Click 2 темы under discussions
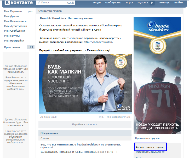This screenshot has height=158, width=189. click(x=45, y=138)
